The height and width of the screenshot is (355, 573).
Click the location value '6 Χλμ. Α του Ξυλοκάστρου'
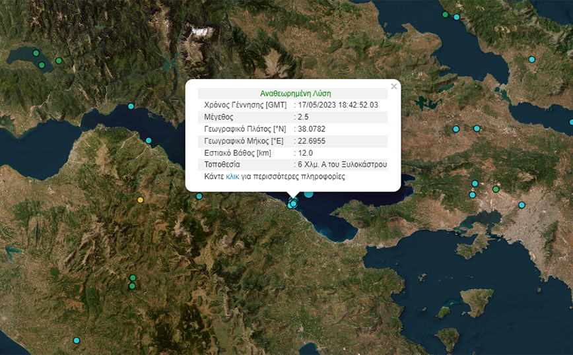point(341,164)
